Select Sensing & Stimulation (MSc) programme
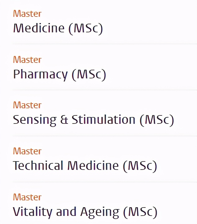197x224 pixels. (93, 120)
